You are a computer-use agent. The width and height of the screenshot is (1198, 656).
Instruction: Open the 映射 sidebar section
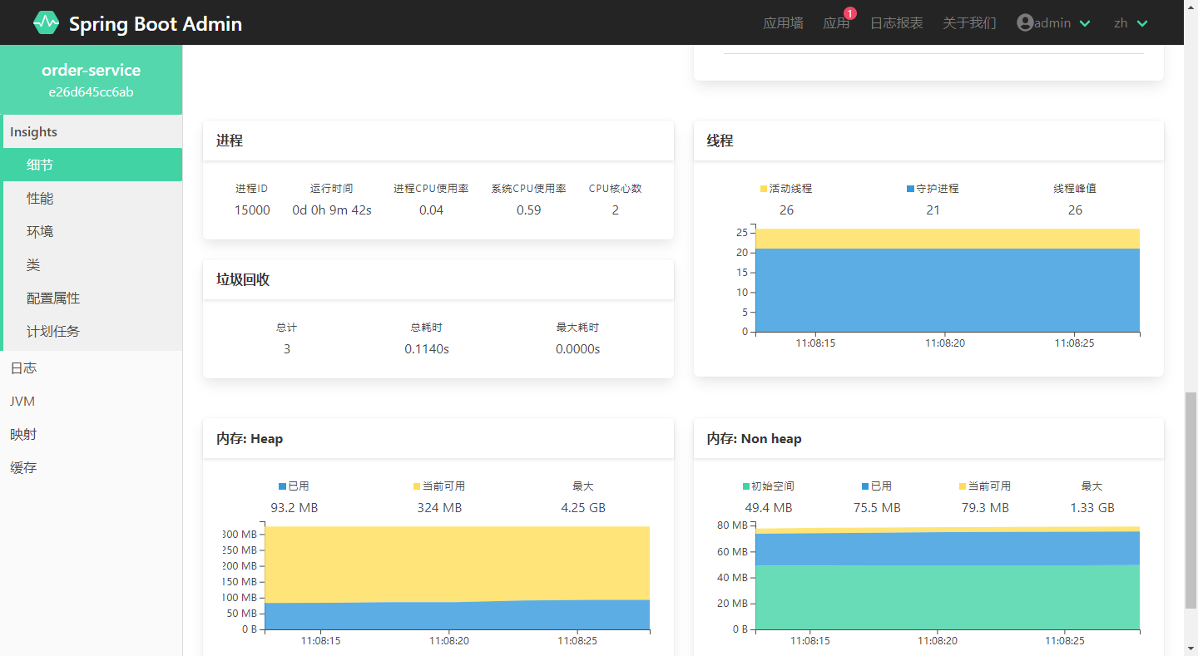click(x=91, y=434)
